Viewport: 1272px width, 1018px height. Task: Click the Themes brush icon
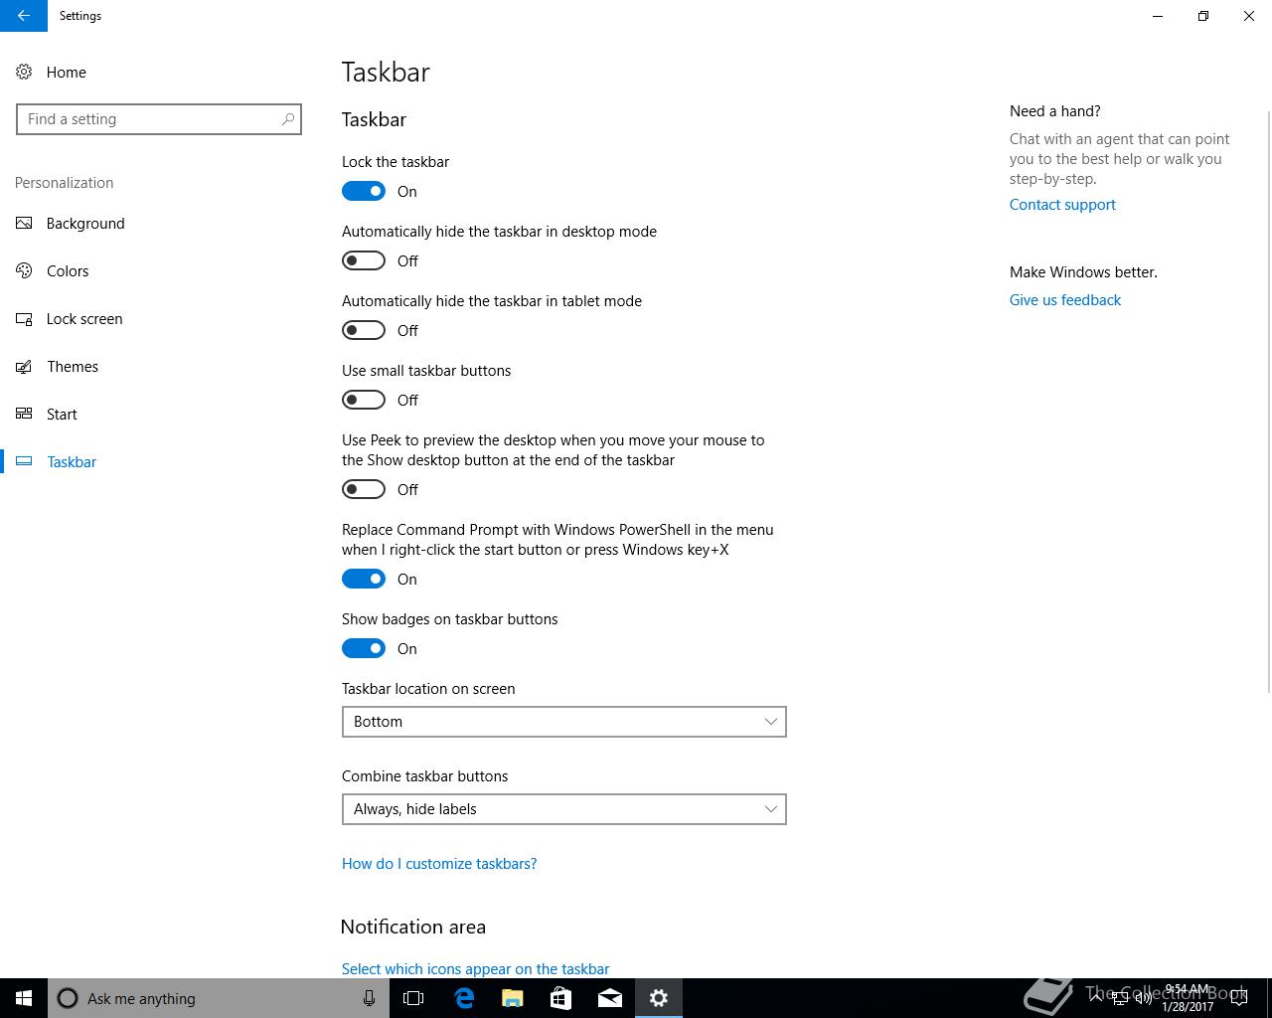(24, 366)
